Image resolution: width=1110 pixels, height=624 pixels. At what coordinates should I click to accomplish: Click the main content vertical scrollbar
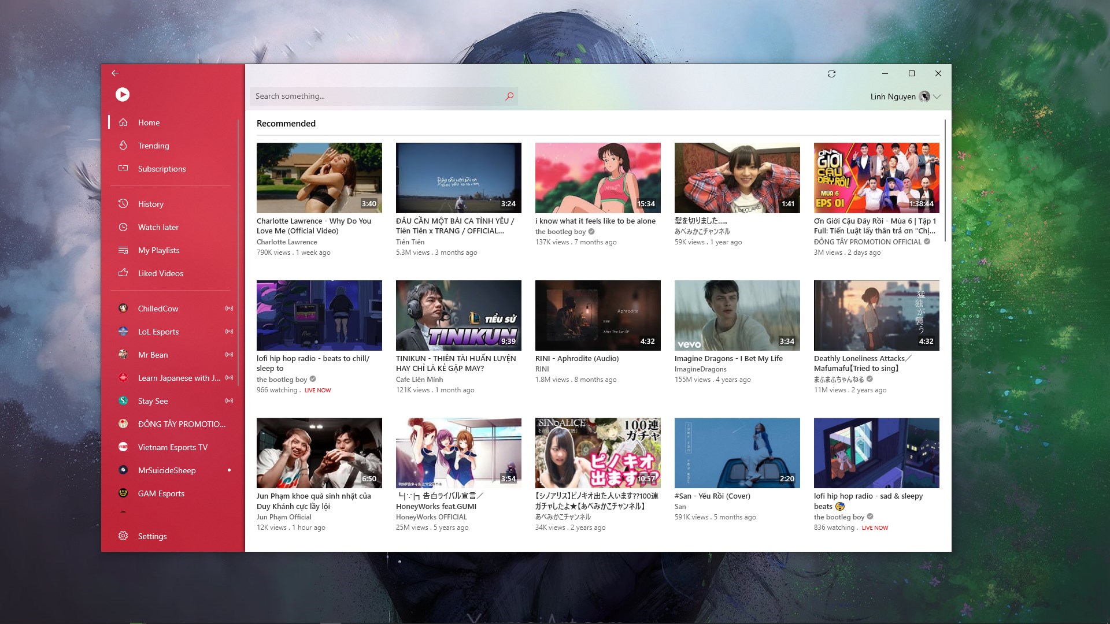pyautogui.click(x=945, y=180)
